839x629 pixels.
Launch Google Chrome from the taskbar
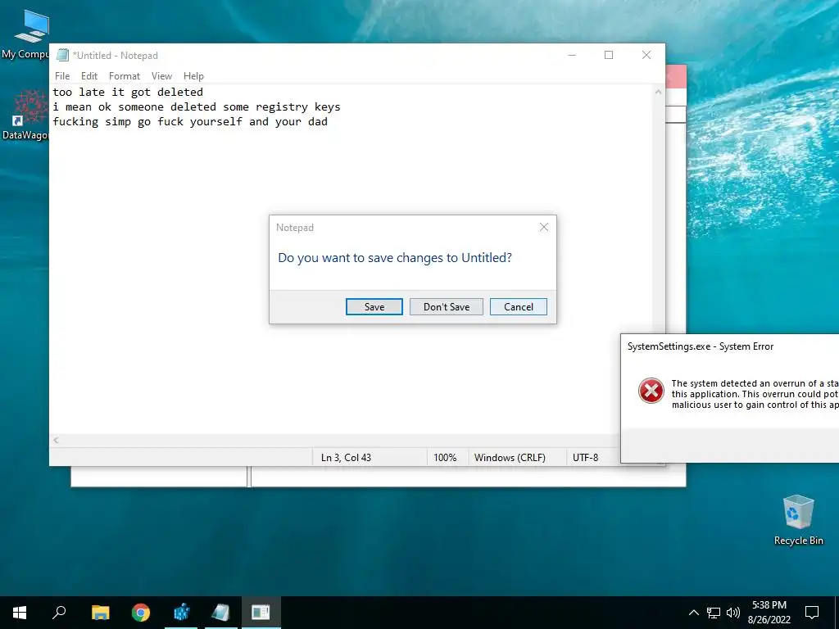pos(141,613)
